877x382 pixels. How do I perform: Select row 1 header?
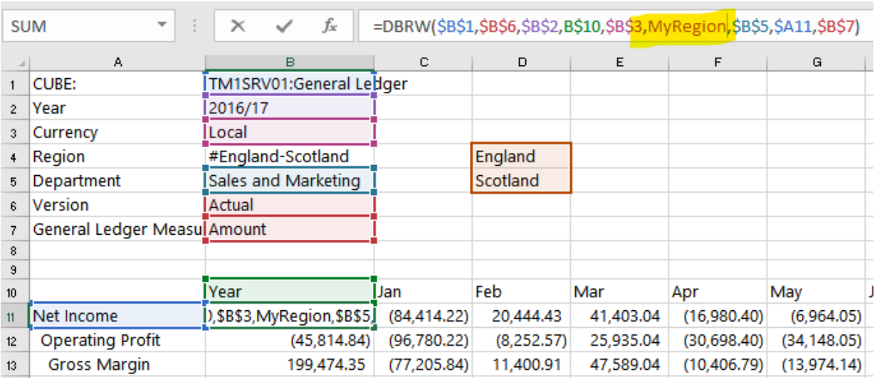(14, 84)
